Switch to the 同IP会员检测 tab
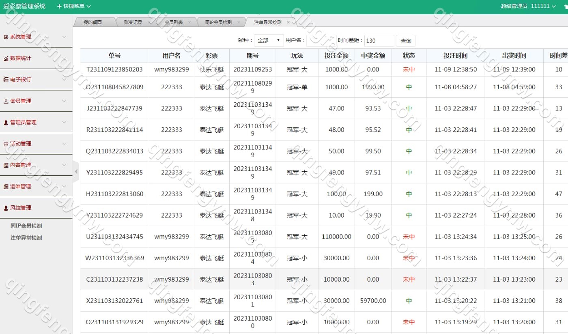 [218, 22]
